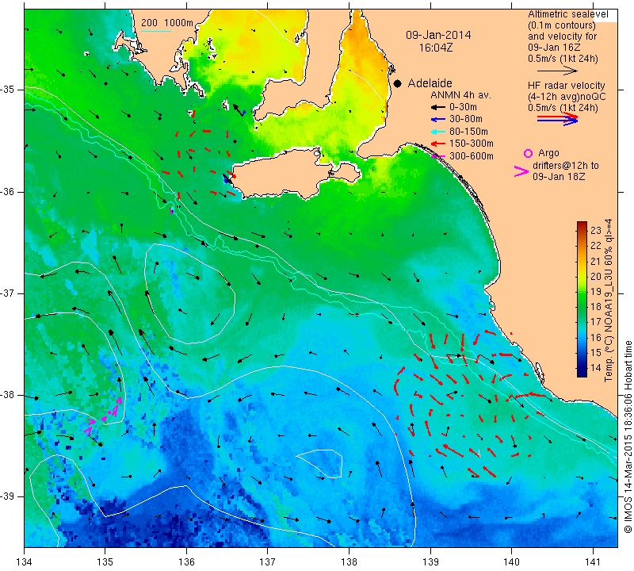This screenshot has width=634, height=571.
Task: Click the black 0-30m legend arrow
Action: 438,107
